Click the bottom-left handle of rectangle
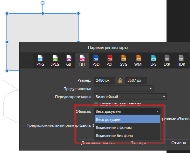 pos(7,71)
